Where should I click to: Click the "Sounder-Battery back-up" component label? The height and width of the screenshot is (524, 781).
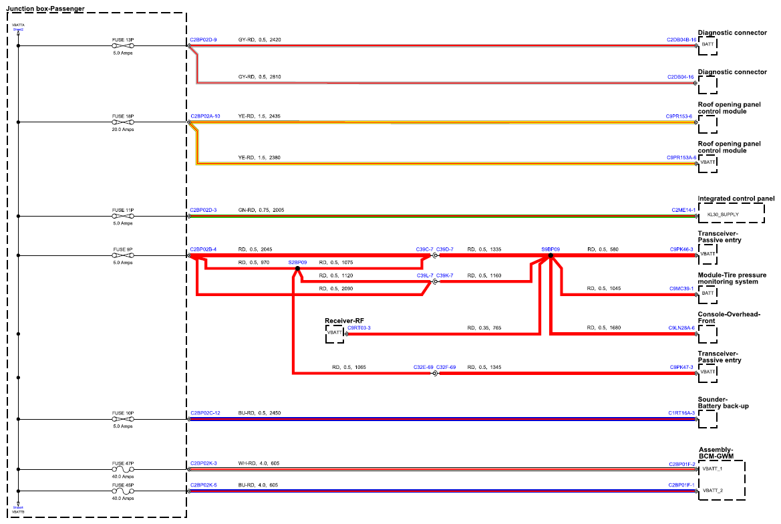click(724, 403)
